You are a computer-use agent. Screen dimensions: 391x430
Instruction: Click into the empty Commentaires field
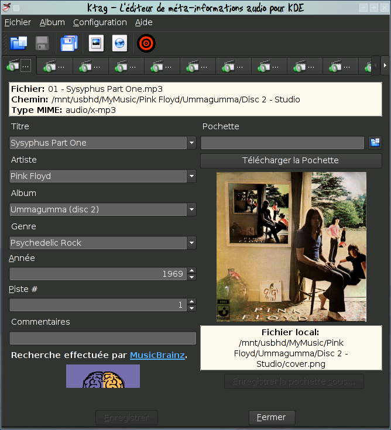[102, 338]
